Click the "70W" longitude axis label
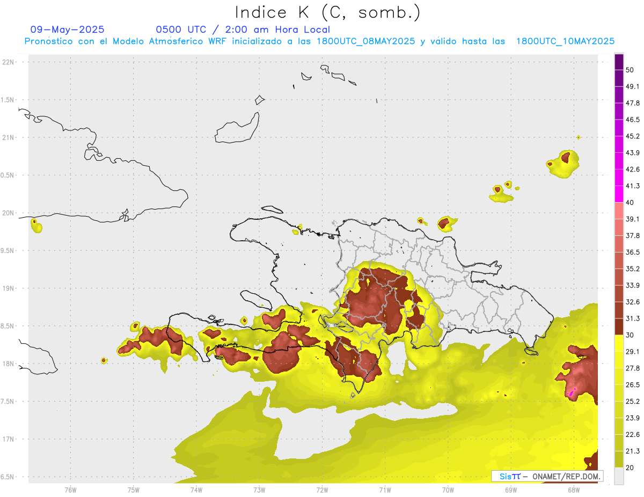This screenshot has height=497, width=644. click(448, 489)
